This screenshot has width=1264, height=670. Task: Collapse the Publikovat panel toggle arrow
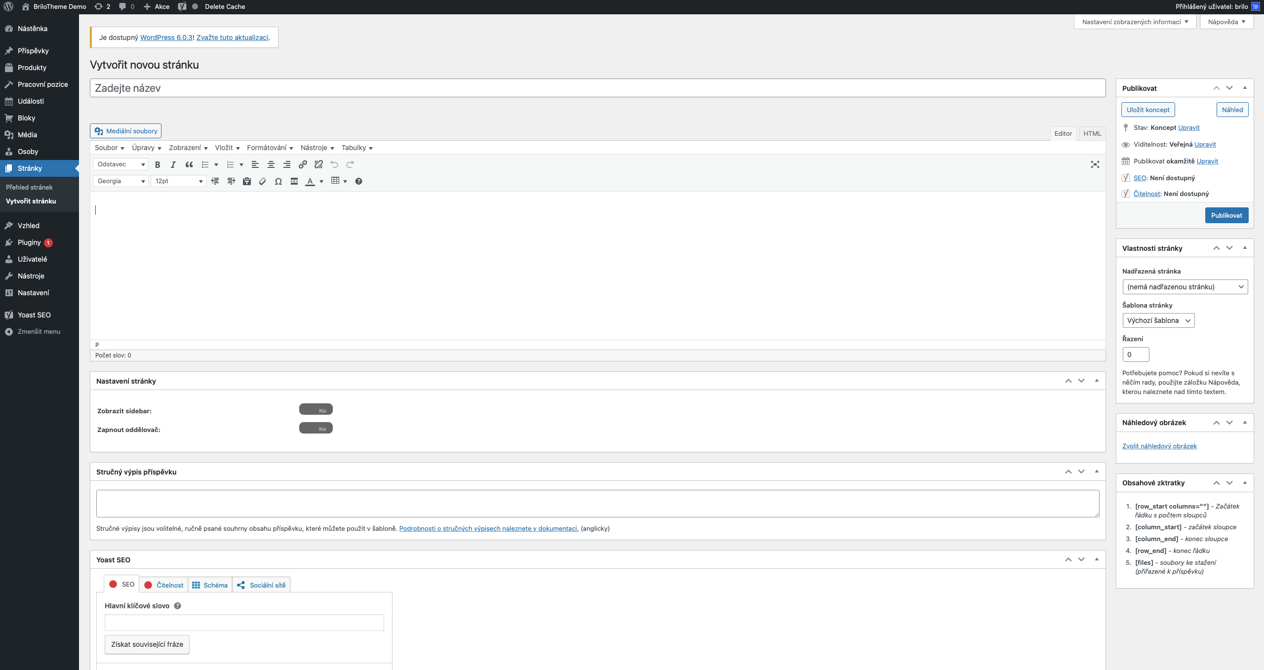[1245, 88]
